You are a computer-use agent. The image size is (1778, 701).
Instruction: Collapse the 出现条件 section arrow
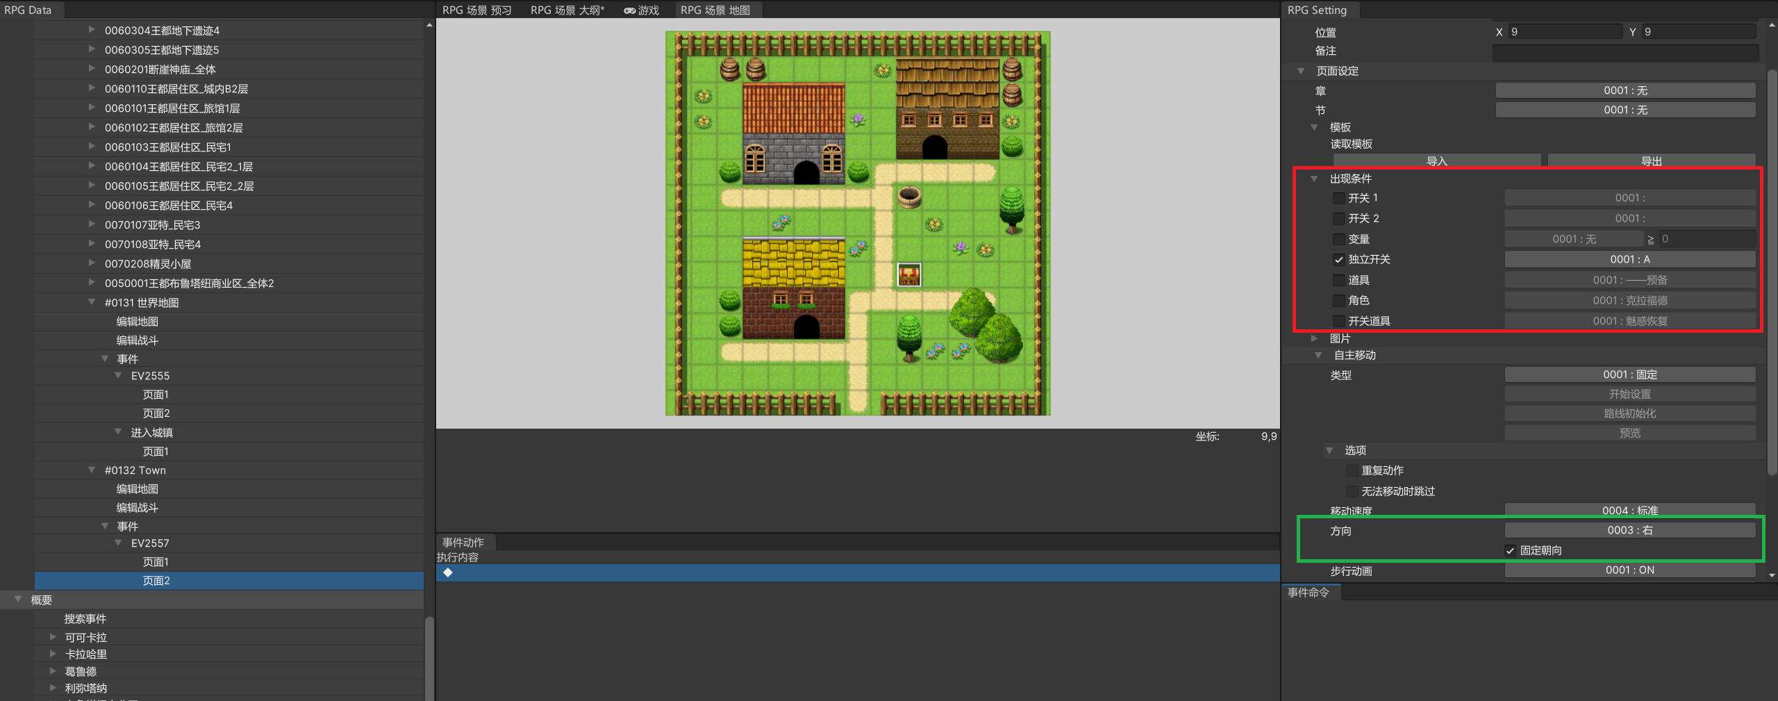point(1314,179)
